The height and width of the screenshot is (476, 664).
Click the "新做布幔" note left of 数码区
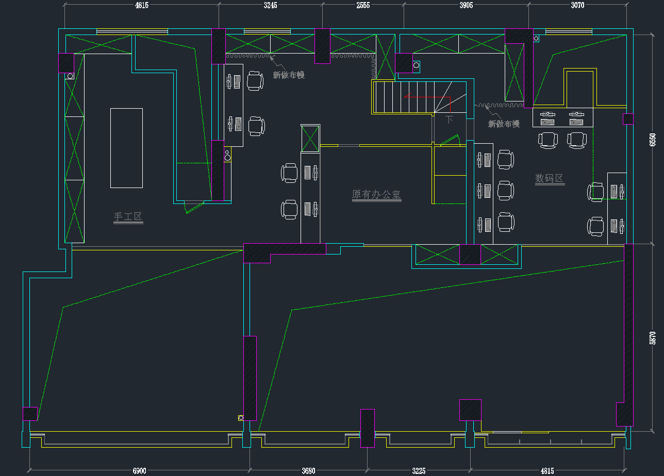point(504,124)
